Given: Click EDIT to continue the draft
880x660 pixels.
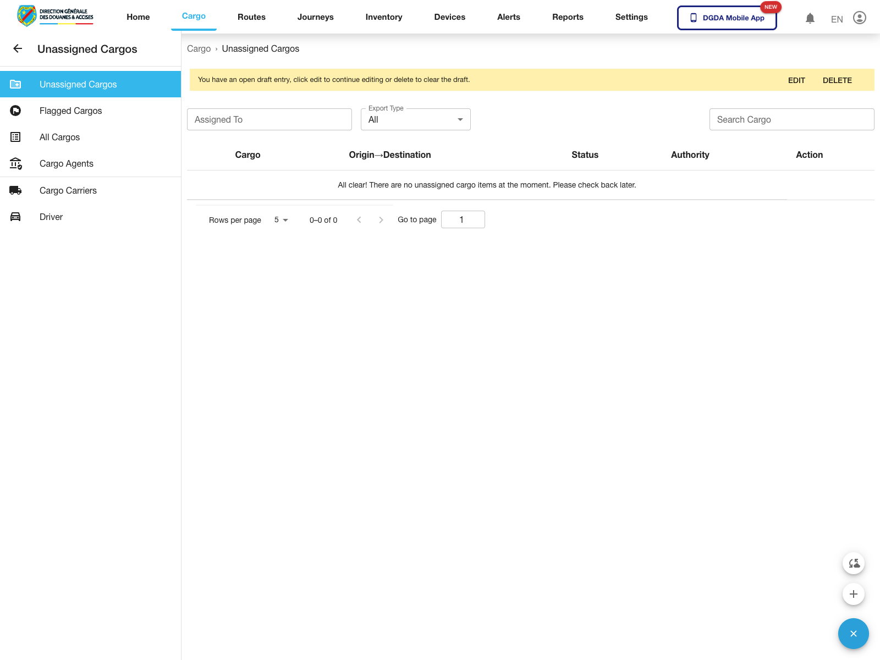Looking at the screenshot, I should [x=796, y=80].
